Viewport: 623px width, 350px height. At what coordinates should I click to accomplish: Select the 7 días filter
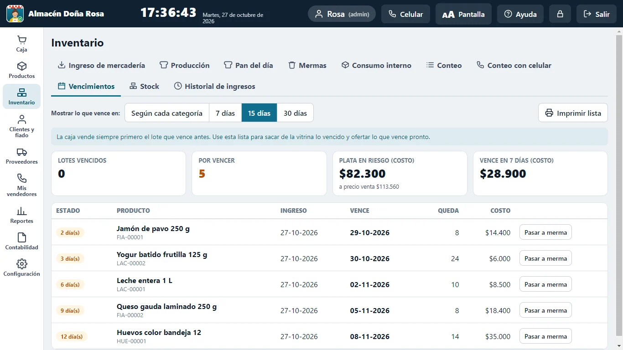coord(225,113)
